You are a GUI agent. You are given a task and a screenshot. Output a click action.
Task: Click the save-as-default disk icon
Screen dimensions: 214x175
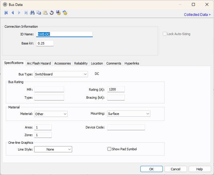point(58,13)
